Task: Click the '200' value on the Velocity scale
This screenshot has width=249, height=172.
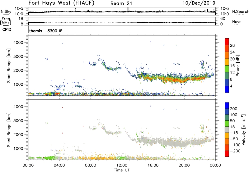Action: (234, 109)
